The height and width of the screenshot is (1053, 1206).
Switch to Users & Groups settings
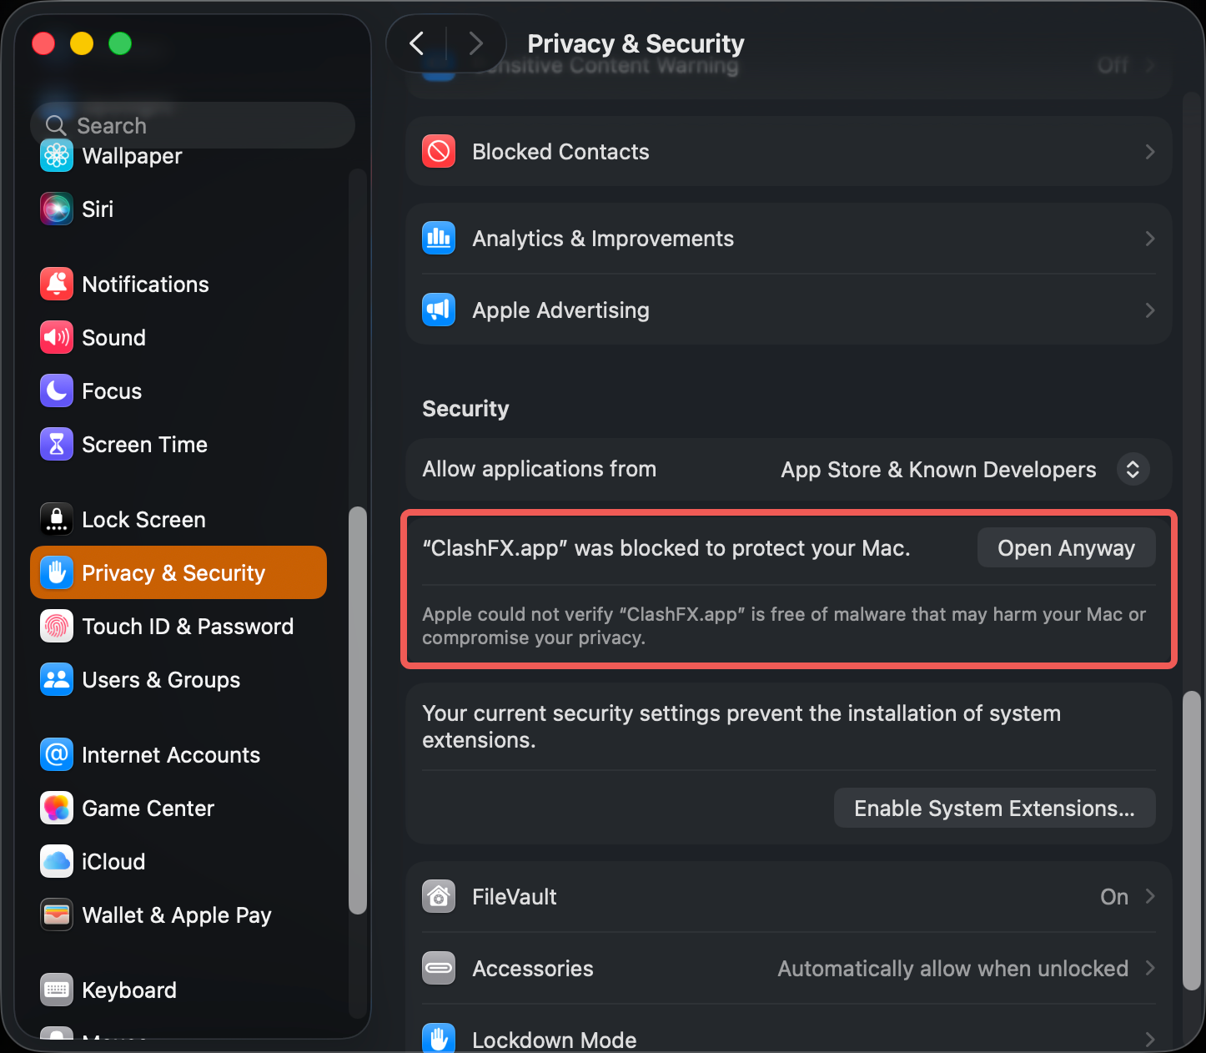pos(161,679)
